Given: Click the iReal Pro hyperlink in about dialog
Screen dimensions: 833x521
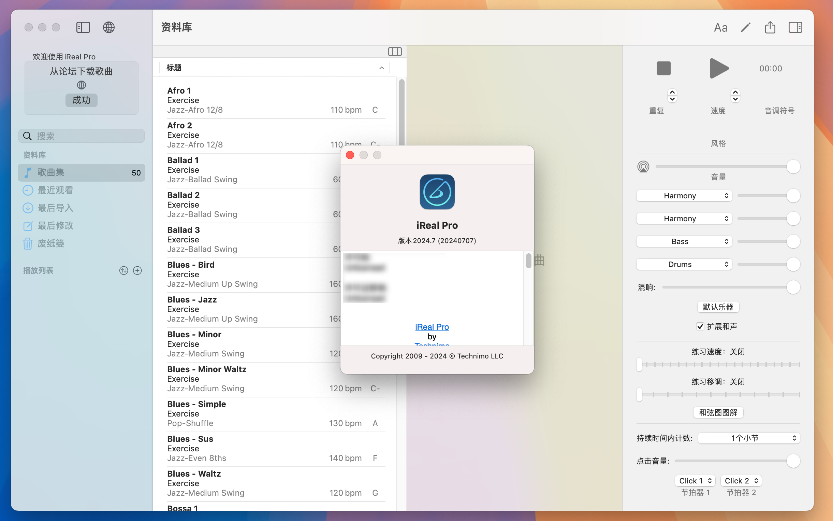Looking at the screenshot, I should (x=432, y=326).
